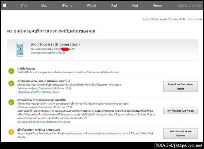Click the ที่นี่ link for details
The width and height of the screenshot is (204, 149).
[x=85, y=118]
